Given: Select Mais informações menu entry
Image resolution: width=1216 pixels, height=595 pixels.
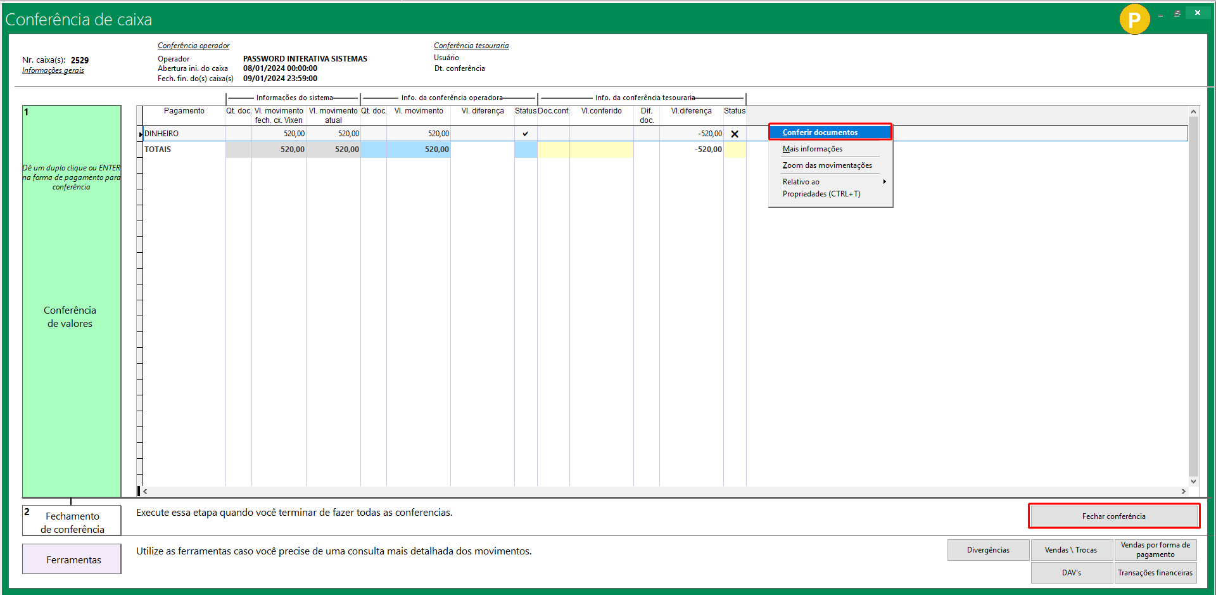Looking at the screenshot, I should pos(813,149).
